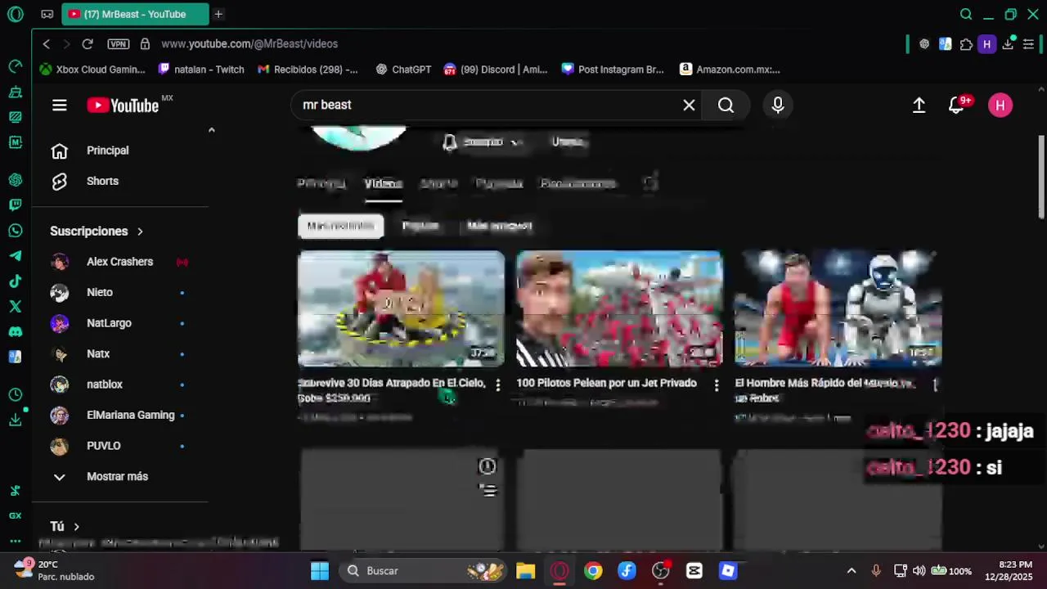Viewport: 1047px width, 589px height.
Task: Click the Unirse channel button
Action: 567,142
